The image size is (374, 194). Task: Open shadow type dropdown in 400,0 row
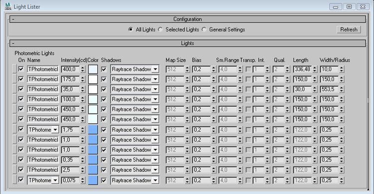tap(155, 69)
